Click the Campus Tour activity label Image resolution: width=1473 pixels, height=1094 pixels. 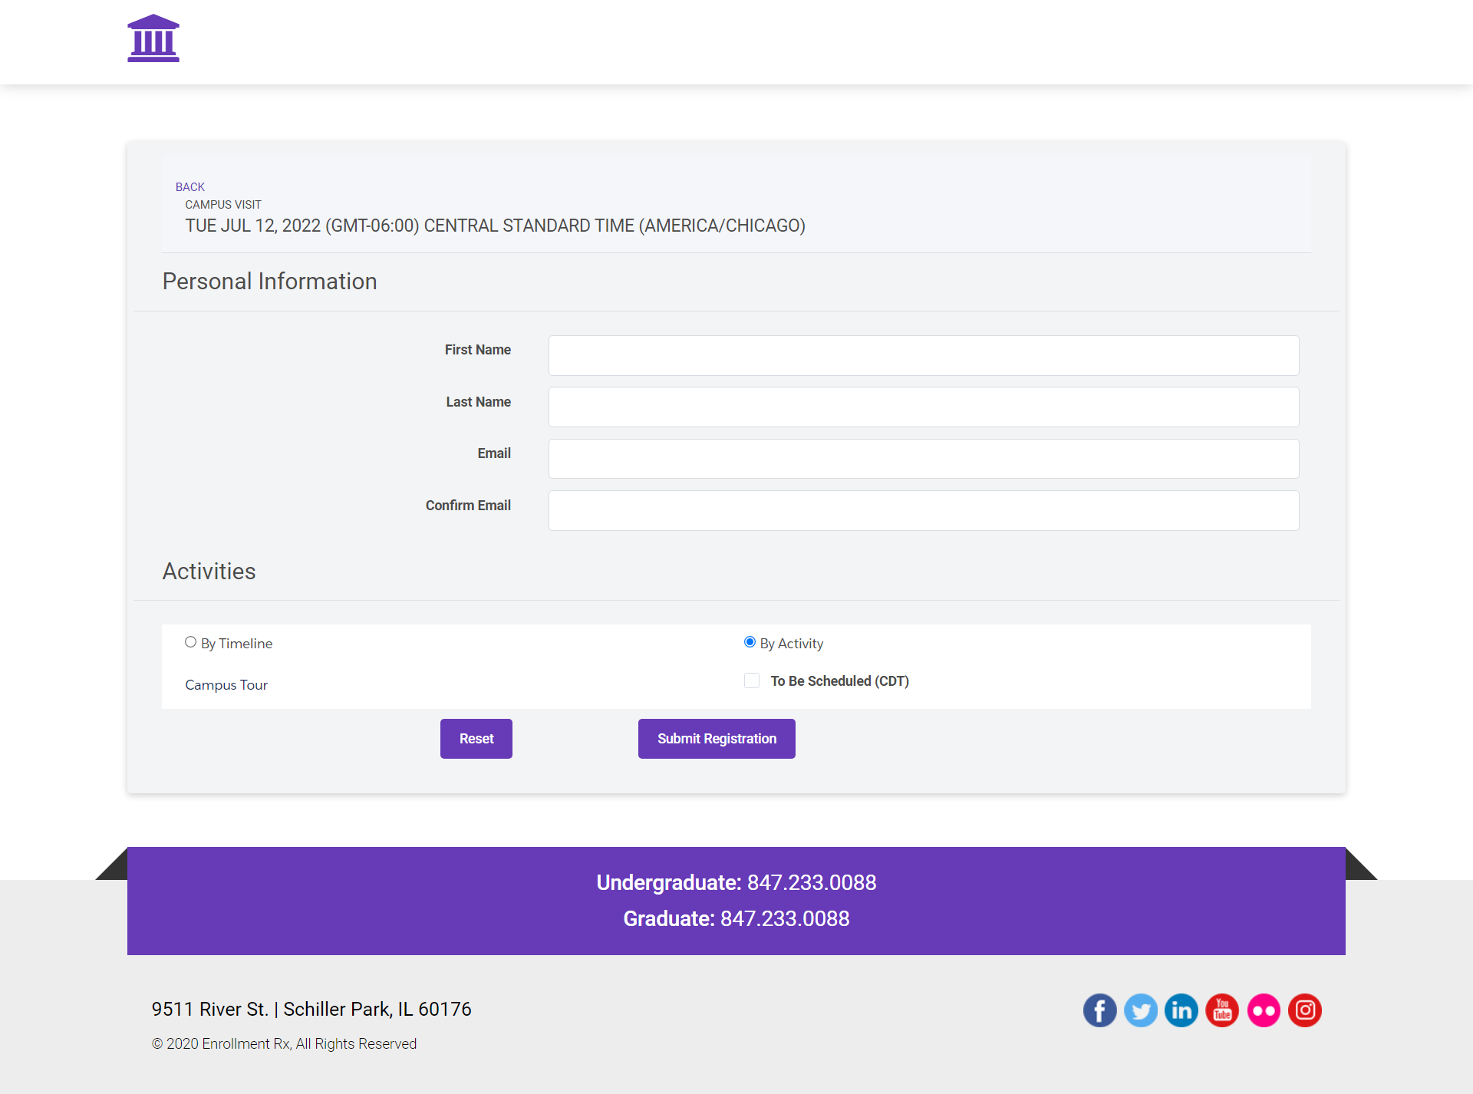point(226,685)
